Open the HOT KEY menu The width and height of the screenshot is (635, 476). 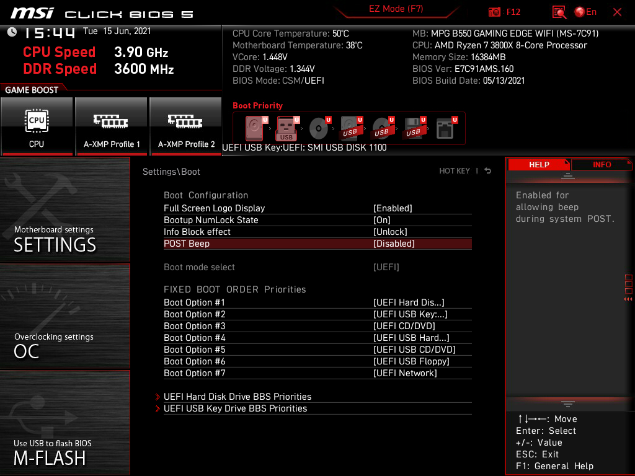455,171
